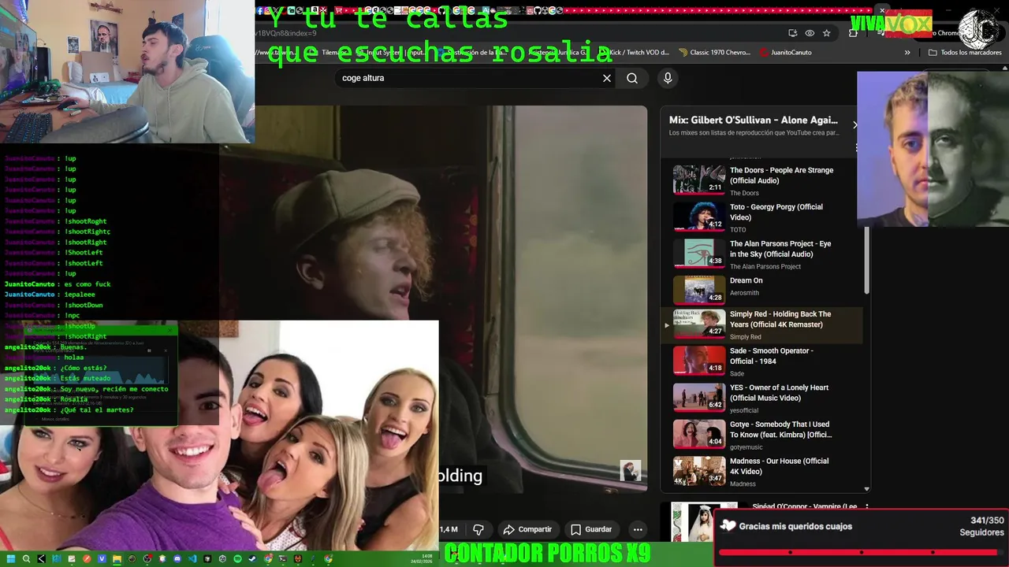
Task: Open Discord from the taskbar
Action: point(177,559)
